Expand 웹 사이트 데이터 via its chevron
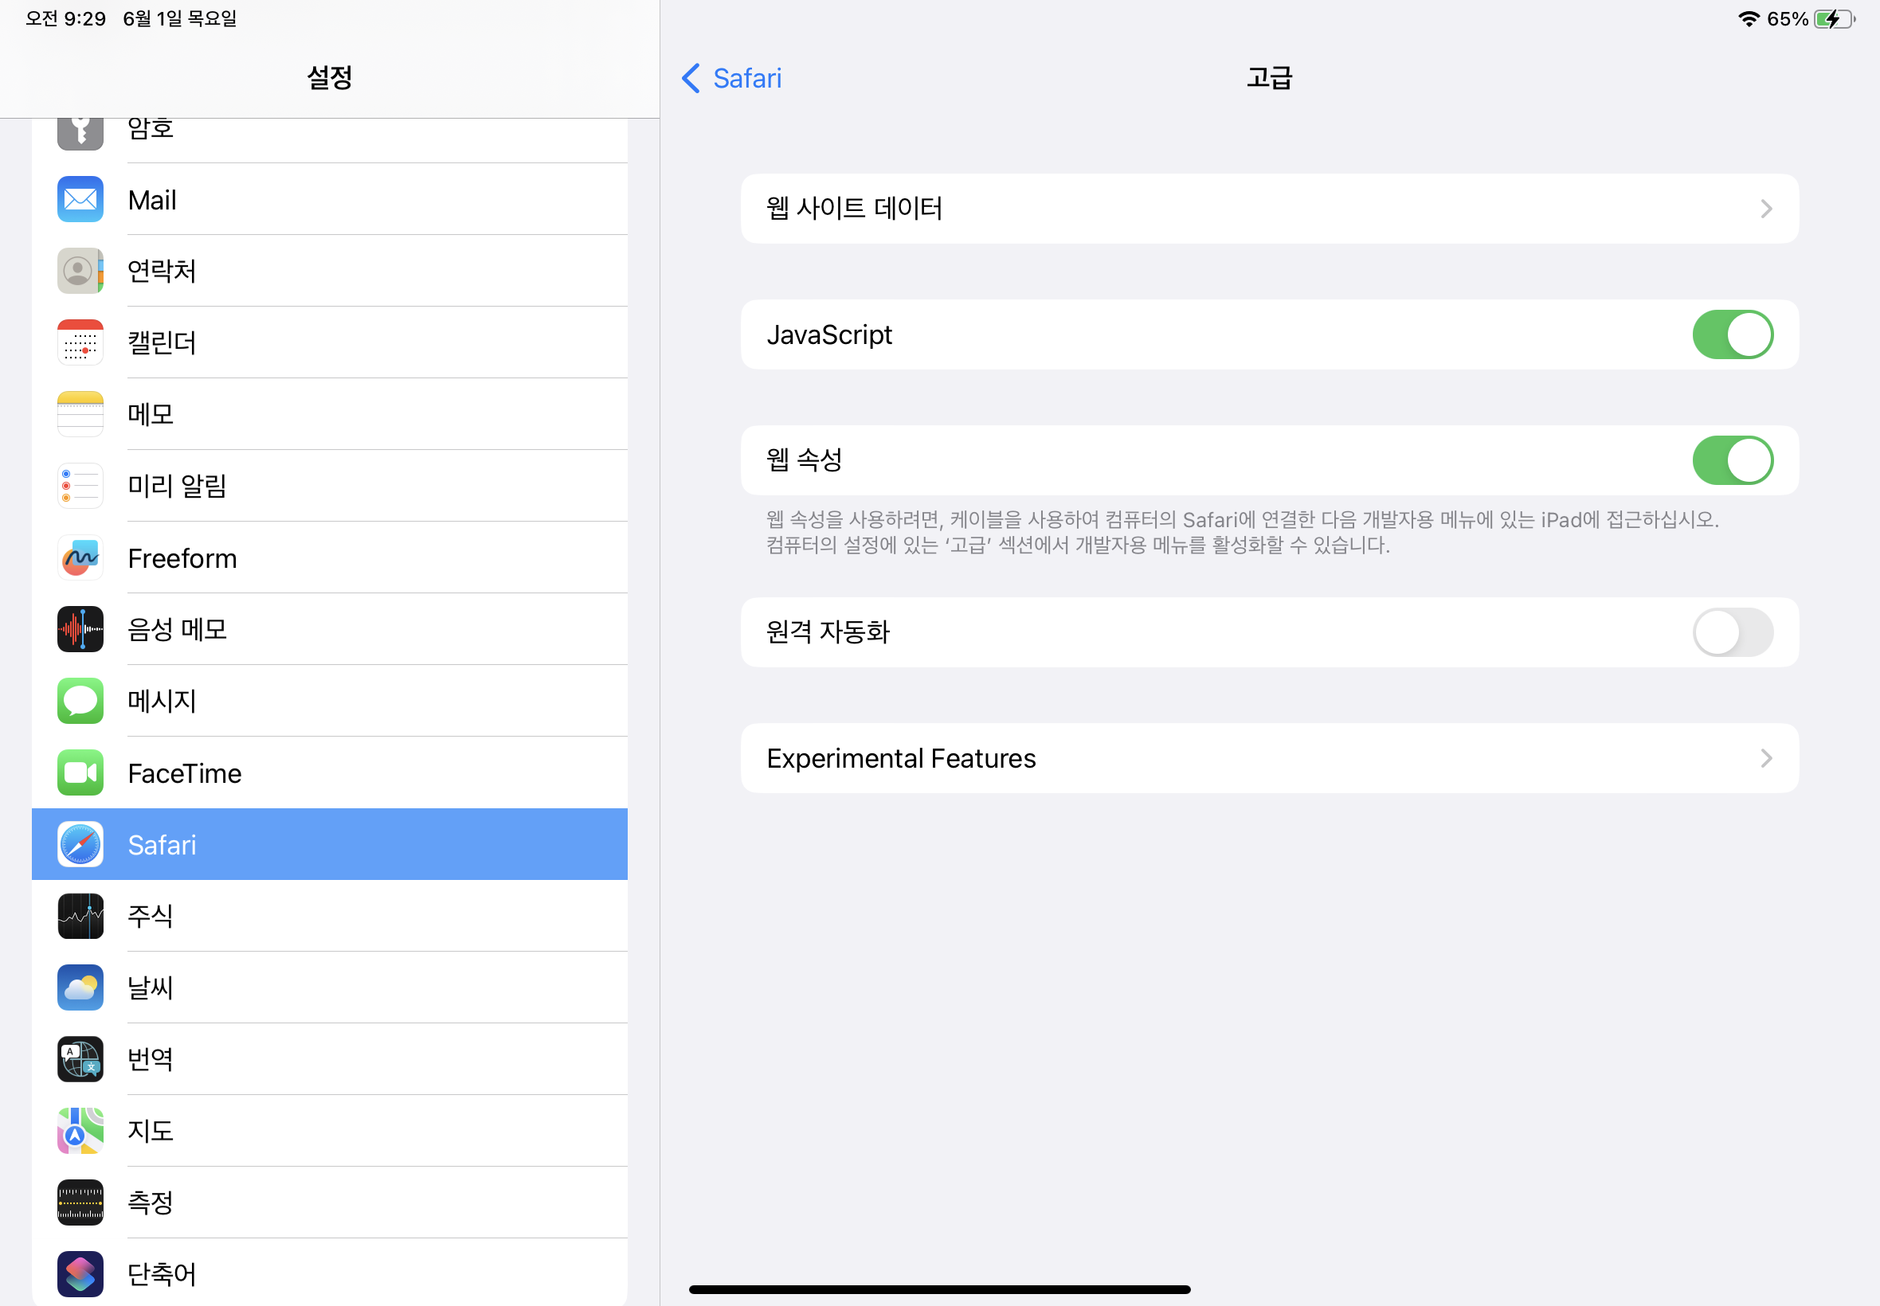Screen dimensions: 1880x1306 pyautogui.click(x=1765, y=209)
